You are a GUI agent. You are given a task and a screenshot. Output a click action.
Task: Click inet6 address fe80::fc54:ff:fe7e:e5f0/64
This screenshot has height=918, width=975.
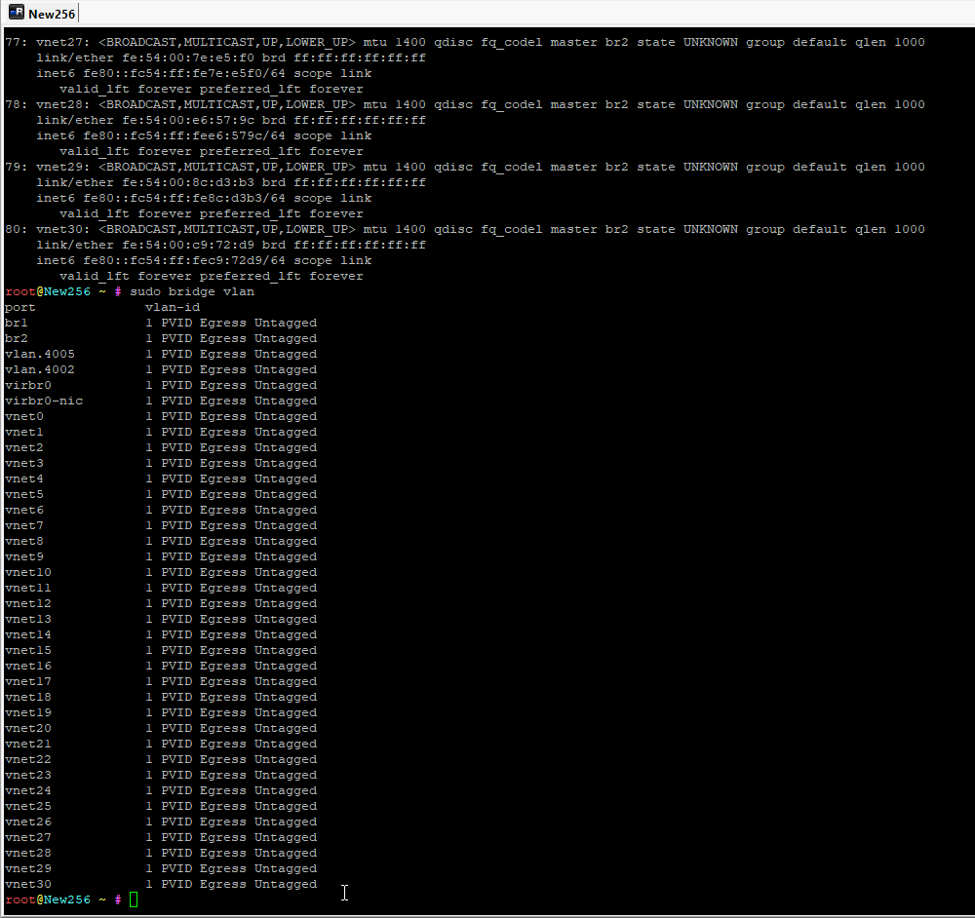(184, 73)
